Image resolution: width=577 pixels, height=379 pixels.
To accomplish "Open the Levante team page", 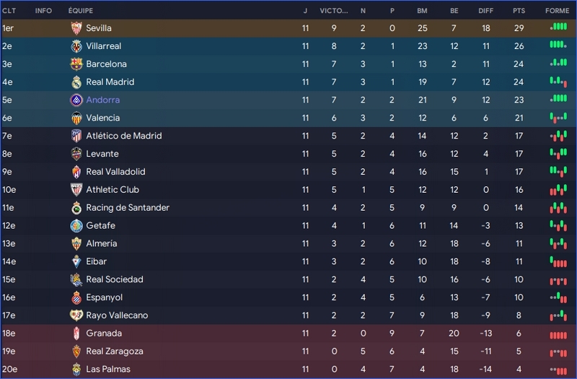I will 102,154.
